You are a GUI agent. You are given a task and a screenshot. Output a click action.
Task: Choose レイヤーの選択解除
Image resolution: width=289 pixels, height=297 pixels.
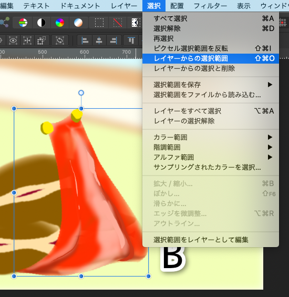[211, 121]
